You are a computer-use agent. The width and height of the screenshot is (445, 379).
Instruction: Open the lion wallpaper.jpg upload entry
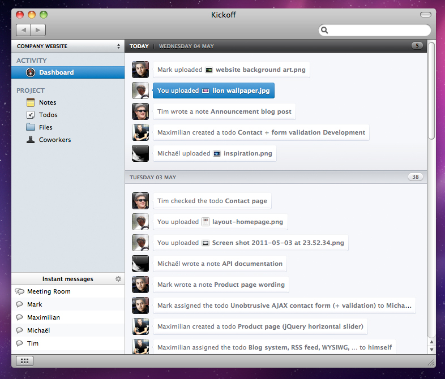213,91
